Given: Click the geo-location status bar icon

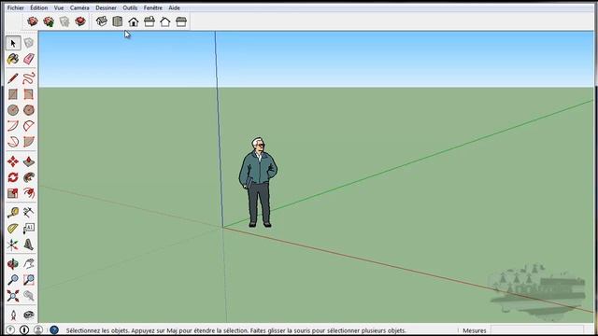Looking at the screenshot, I should [10, 329].
